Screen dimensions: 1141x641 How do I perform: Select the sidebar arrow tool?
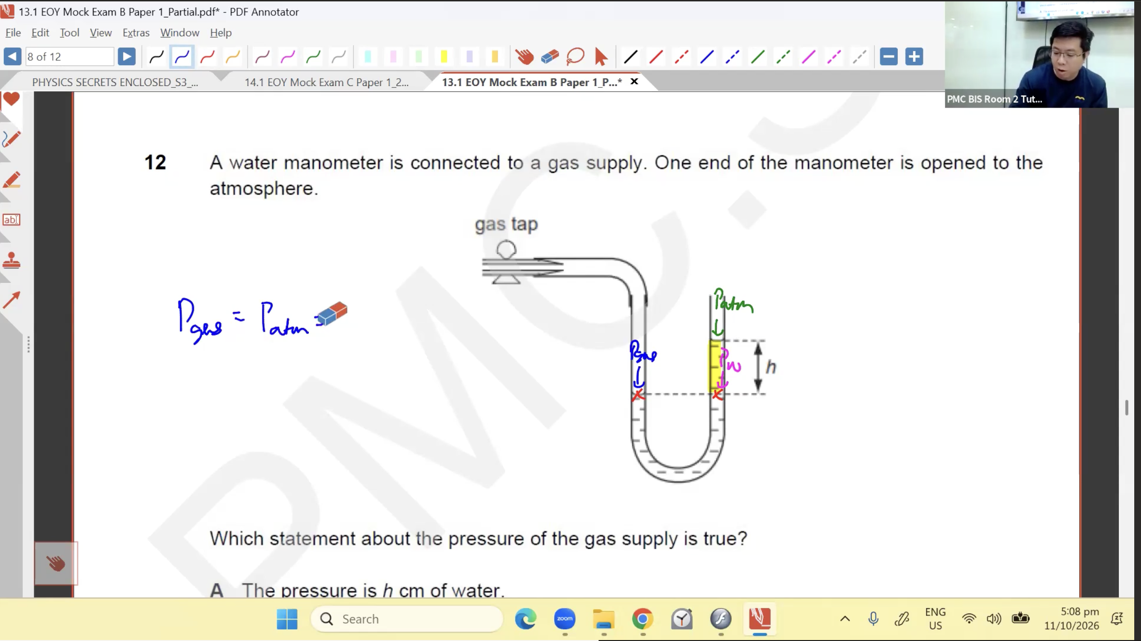(11, 300)
